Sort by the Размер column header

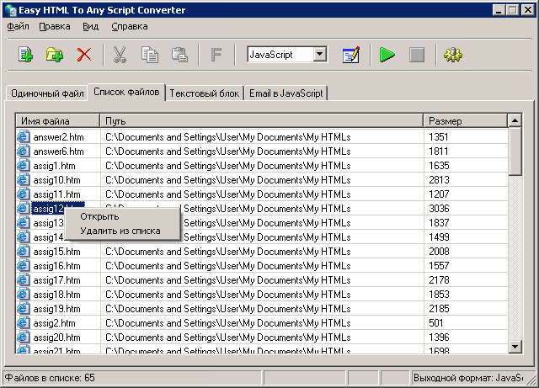[x=466, y=121]
